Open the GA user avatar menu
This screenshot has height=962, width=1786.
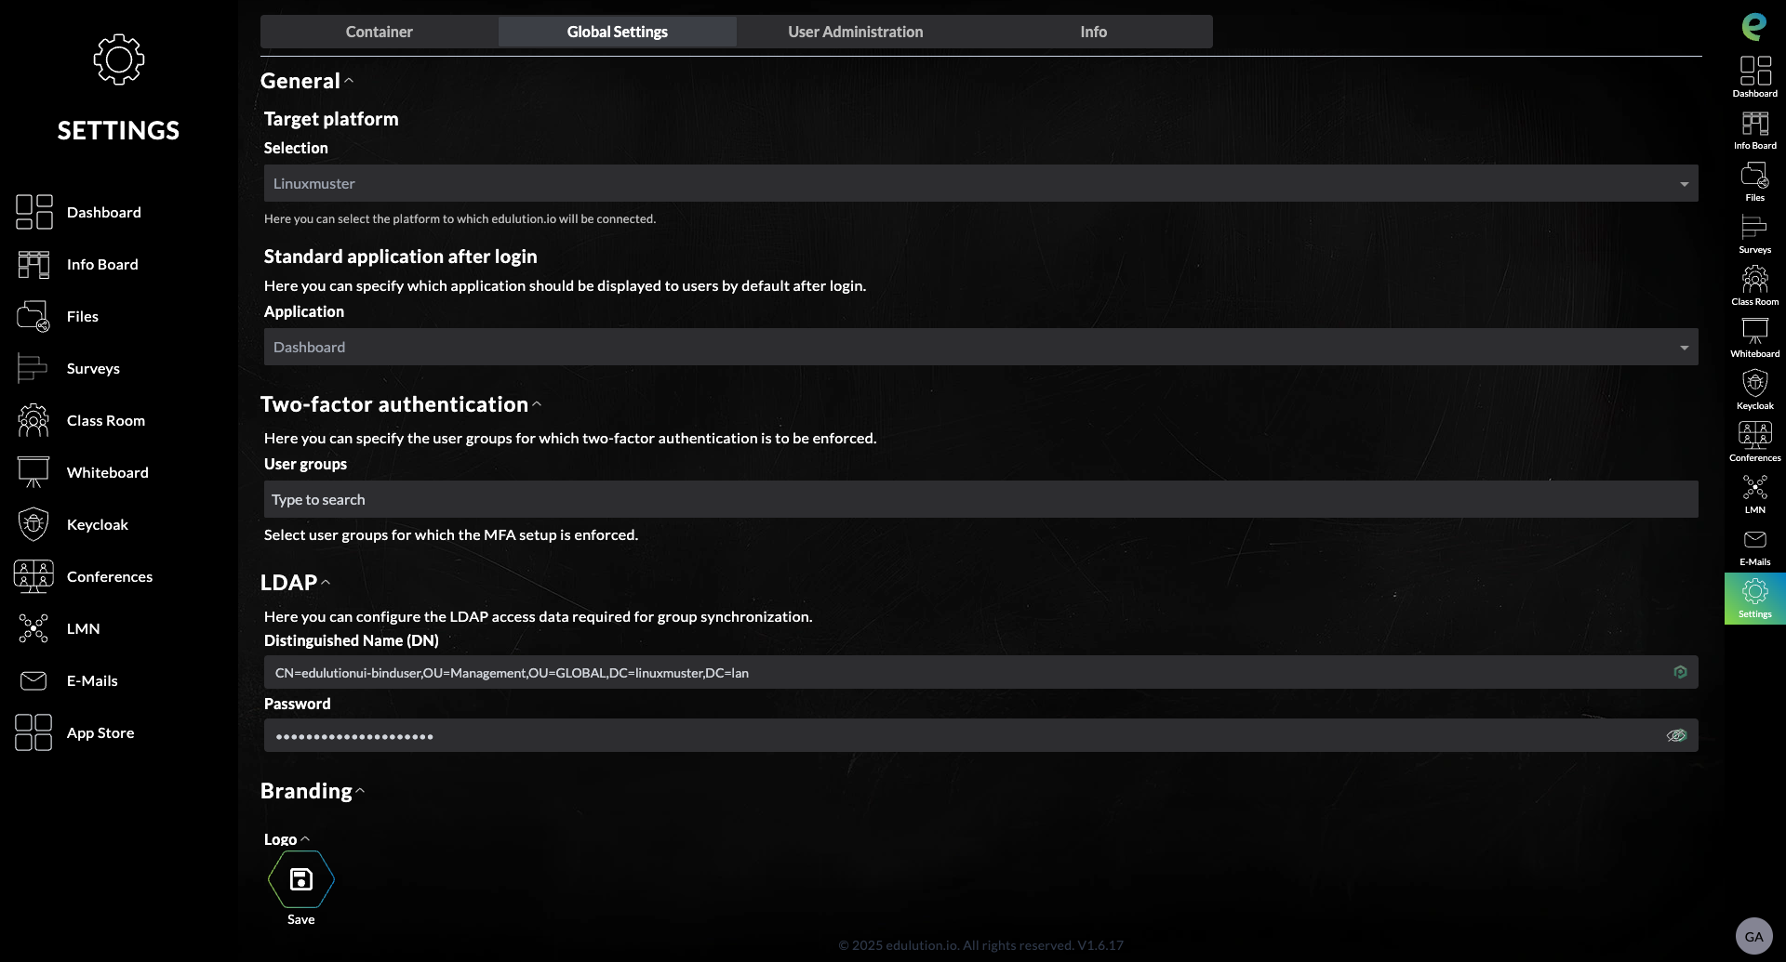1753,936
